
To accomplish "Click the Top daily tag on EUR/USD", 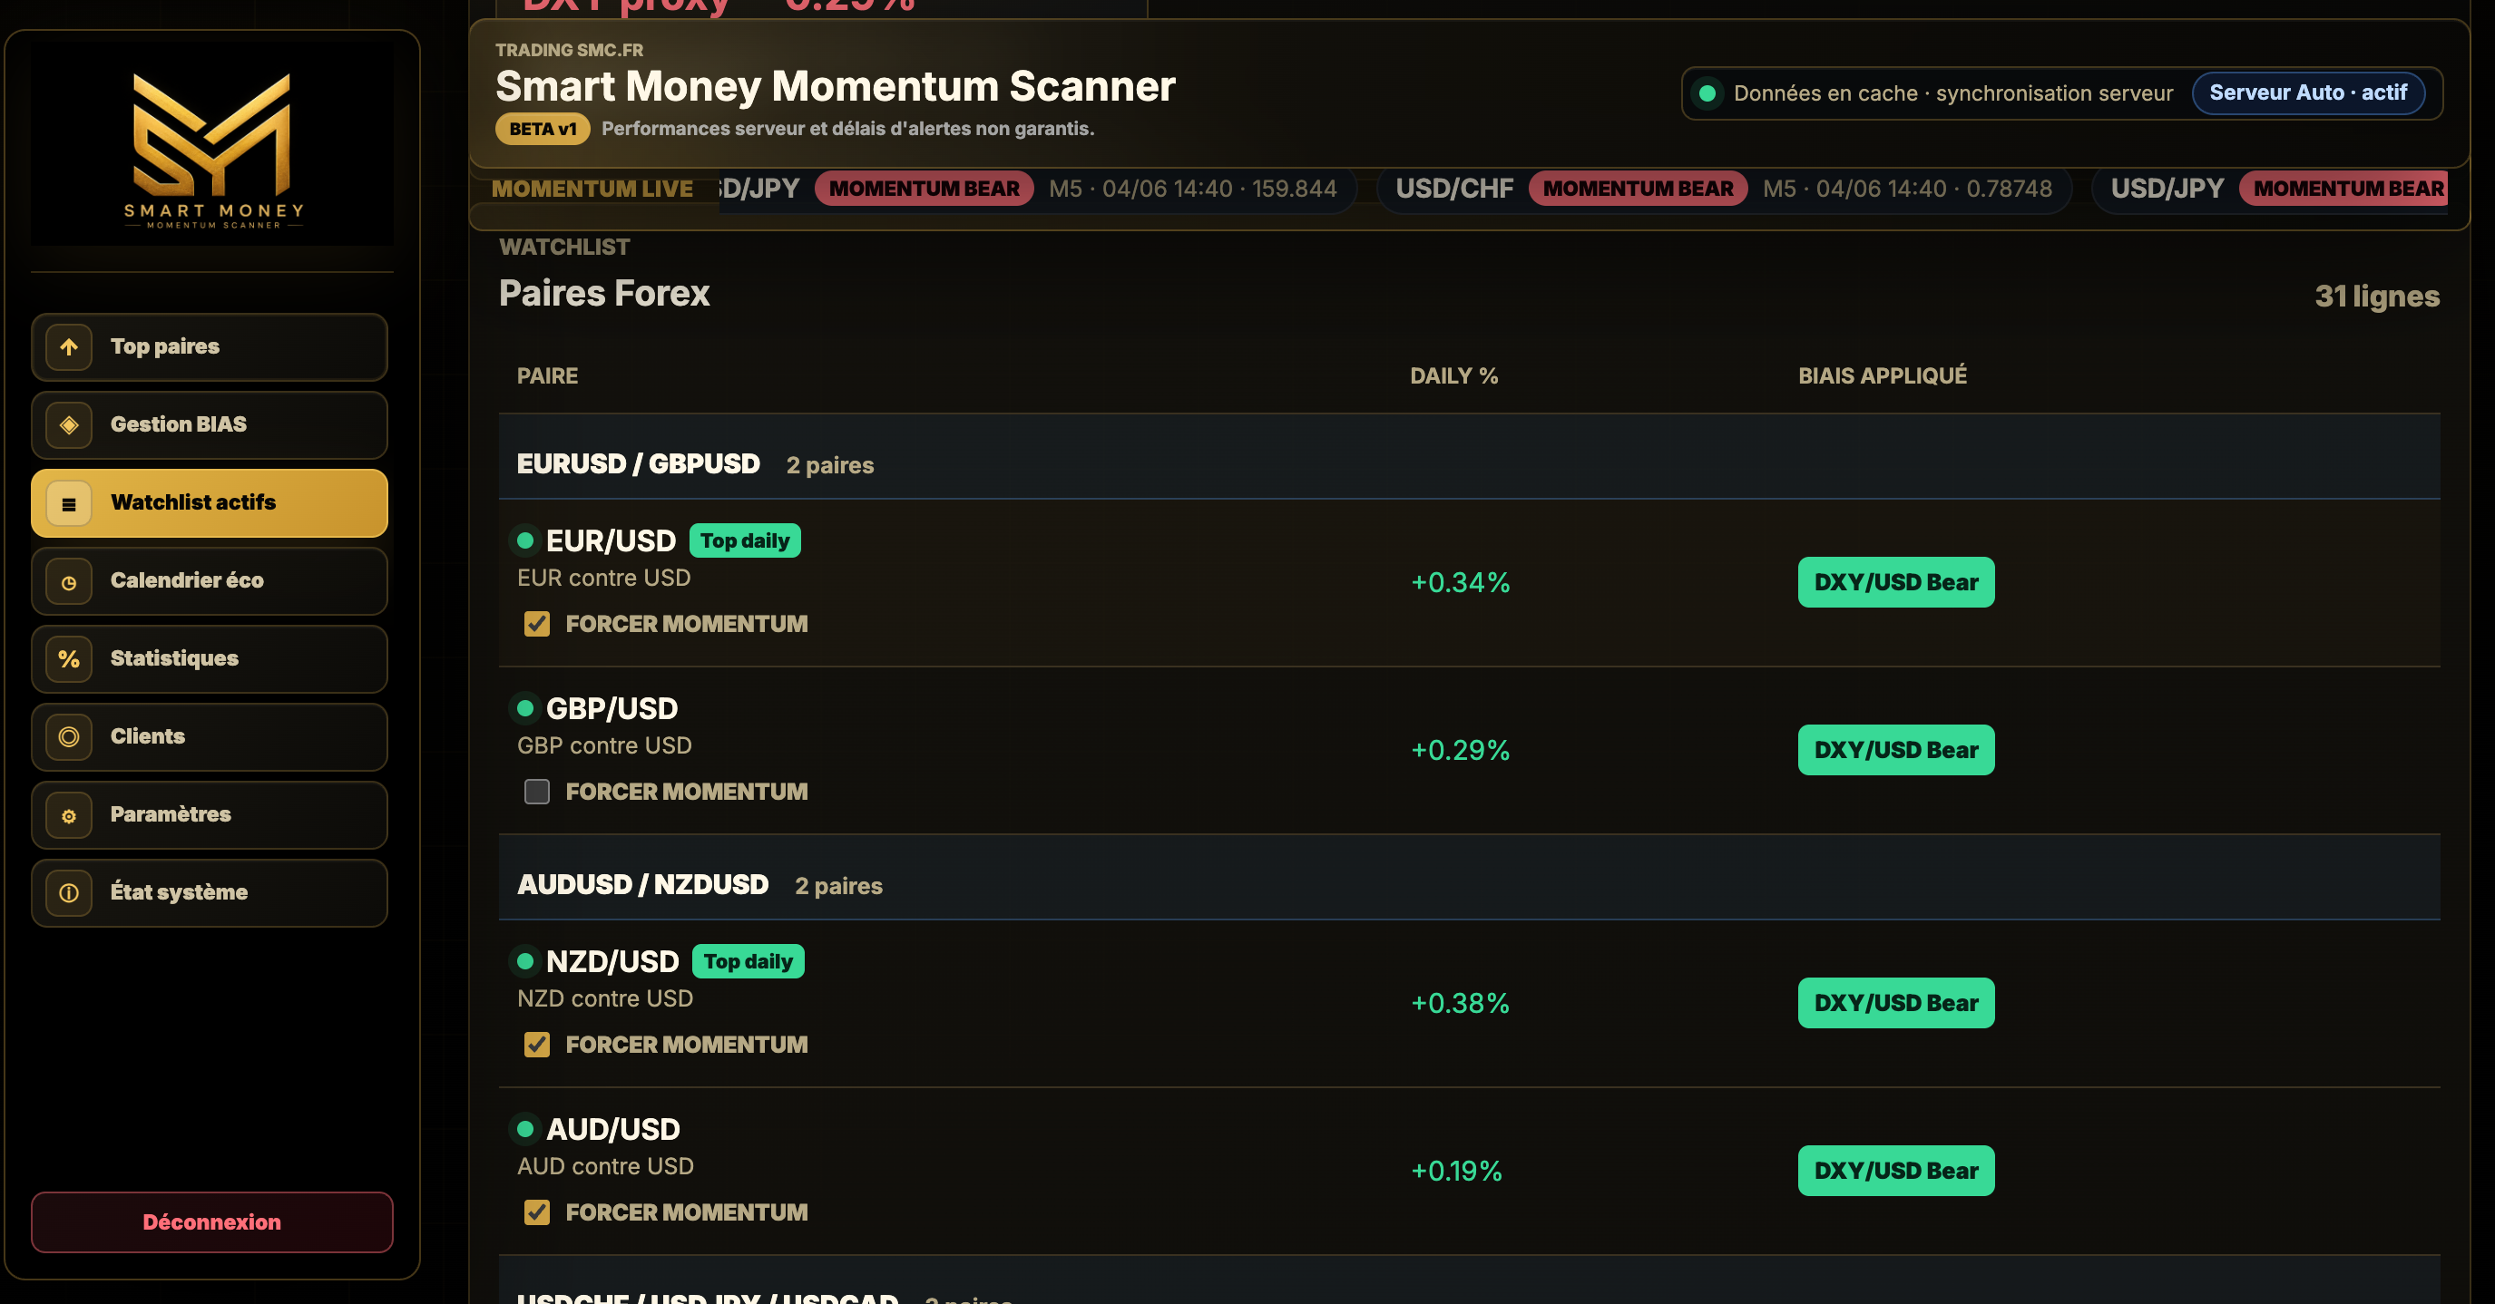I will pyautogui.click(x=745, y=541).
